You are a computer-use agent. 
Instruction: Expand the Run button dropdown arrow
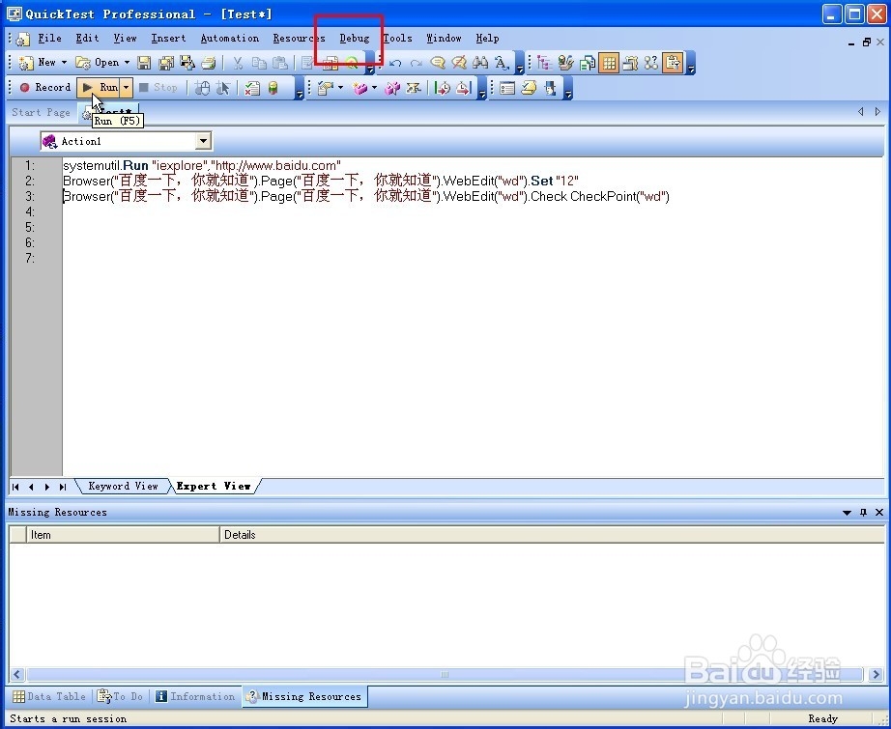pyautogui.click(x=127, y=88)
